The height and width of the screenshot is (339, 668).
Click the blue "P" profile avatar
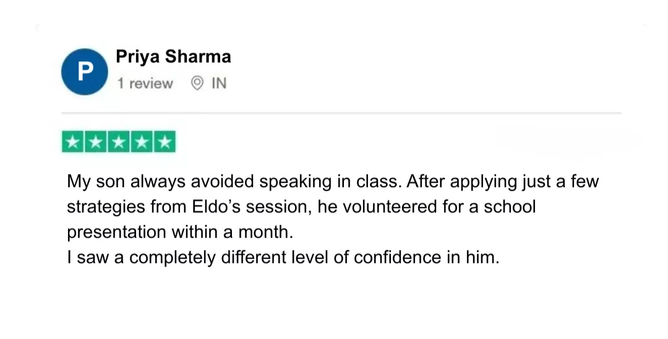tap(85, 72)
